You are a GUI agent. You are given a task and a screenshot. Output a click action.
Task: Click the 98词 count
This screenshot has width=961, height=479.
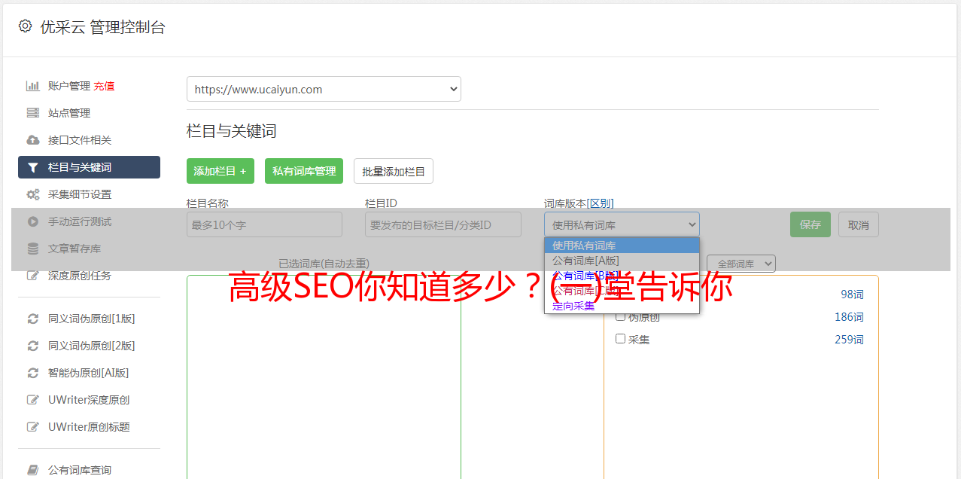coord(852,294)
